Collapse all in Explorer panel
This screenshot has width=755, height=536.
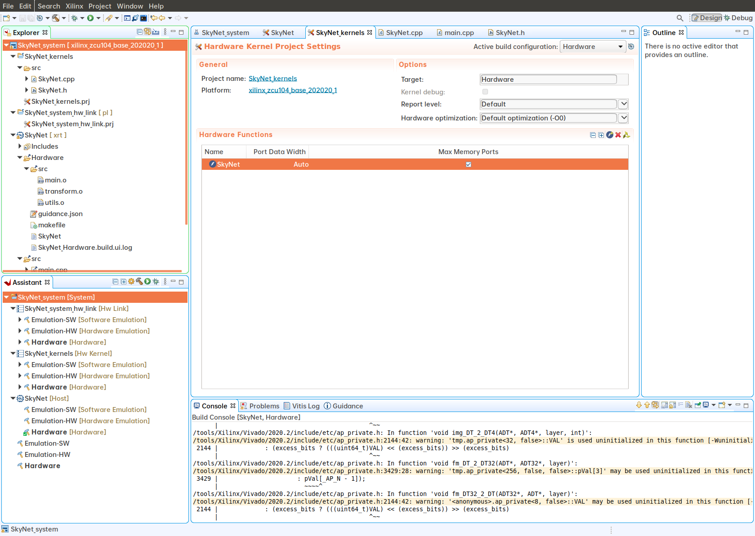140,32
